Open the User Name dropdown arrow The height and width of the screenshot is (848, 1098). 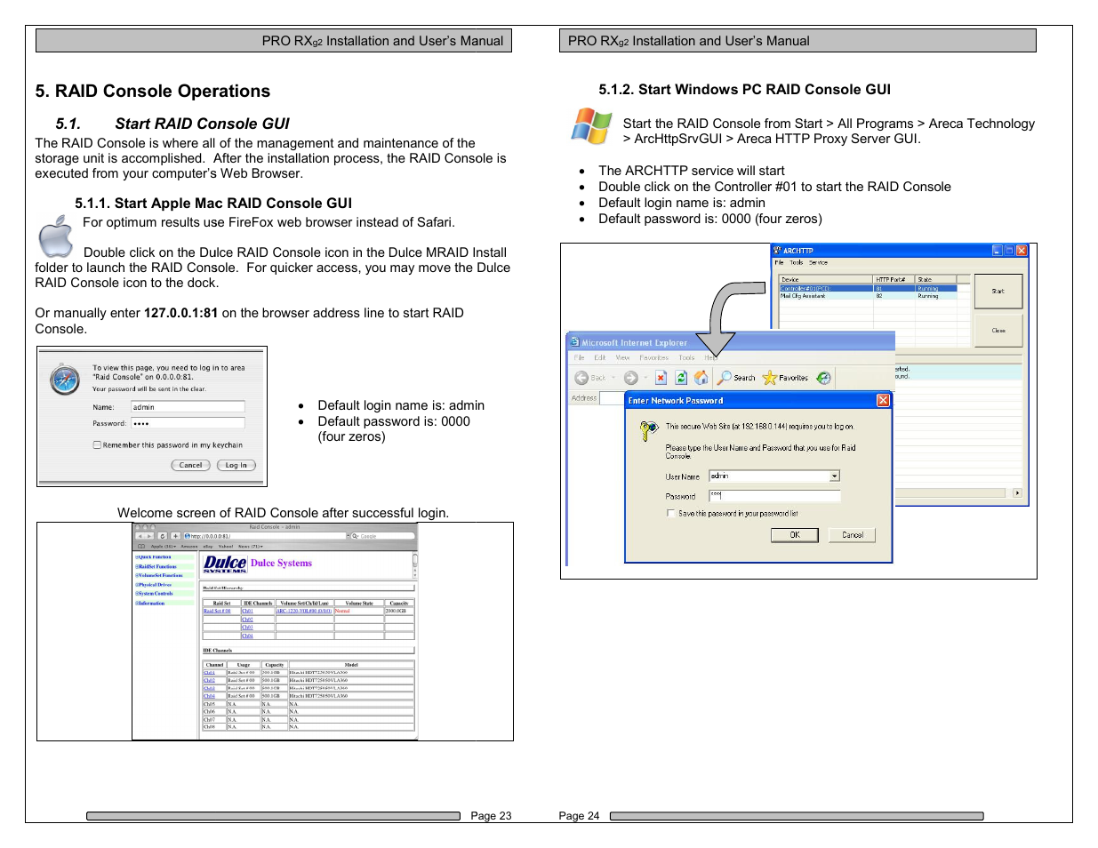click(835, 476)
